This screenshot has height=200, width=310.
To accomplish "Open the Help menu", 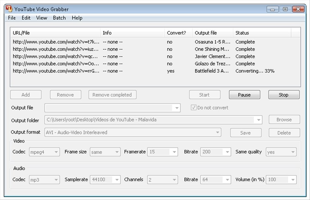I will click(x=77, y=18).
